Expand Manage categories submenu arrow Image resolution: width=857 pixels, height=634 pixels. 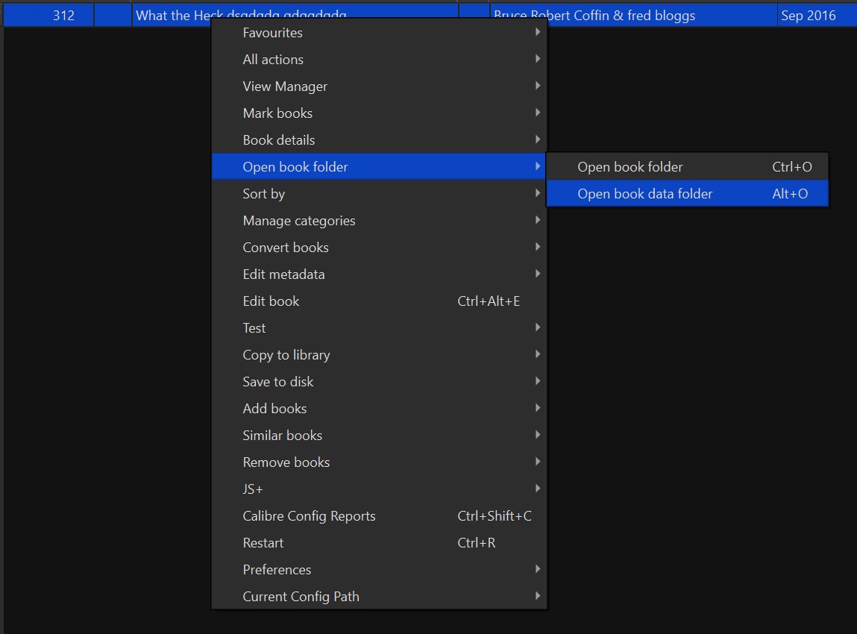pyautogui.click(x=538, y=221)
